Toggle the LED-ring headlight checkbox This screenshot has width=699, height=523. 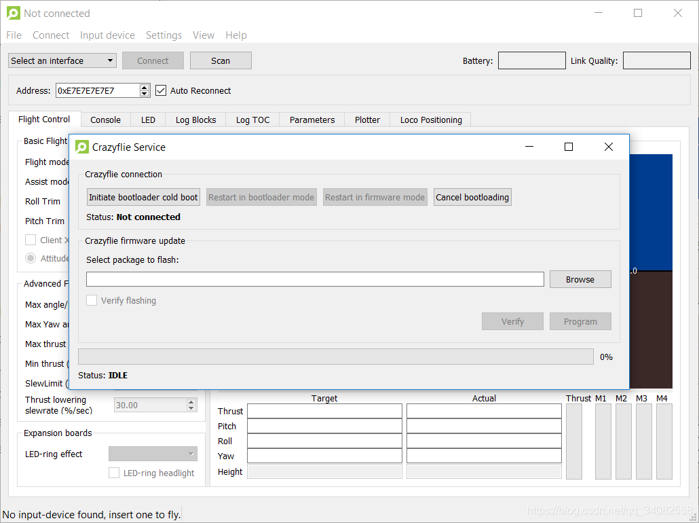pyautogui.click(x=114, y=473)
